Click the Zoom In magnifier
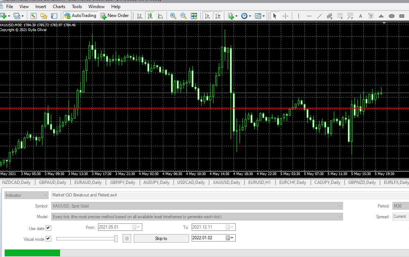The width and height of the screenshot is (409, 257). coord(173,16)
